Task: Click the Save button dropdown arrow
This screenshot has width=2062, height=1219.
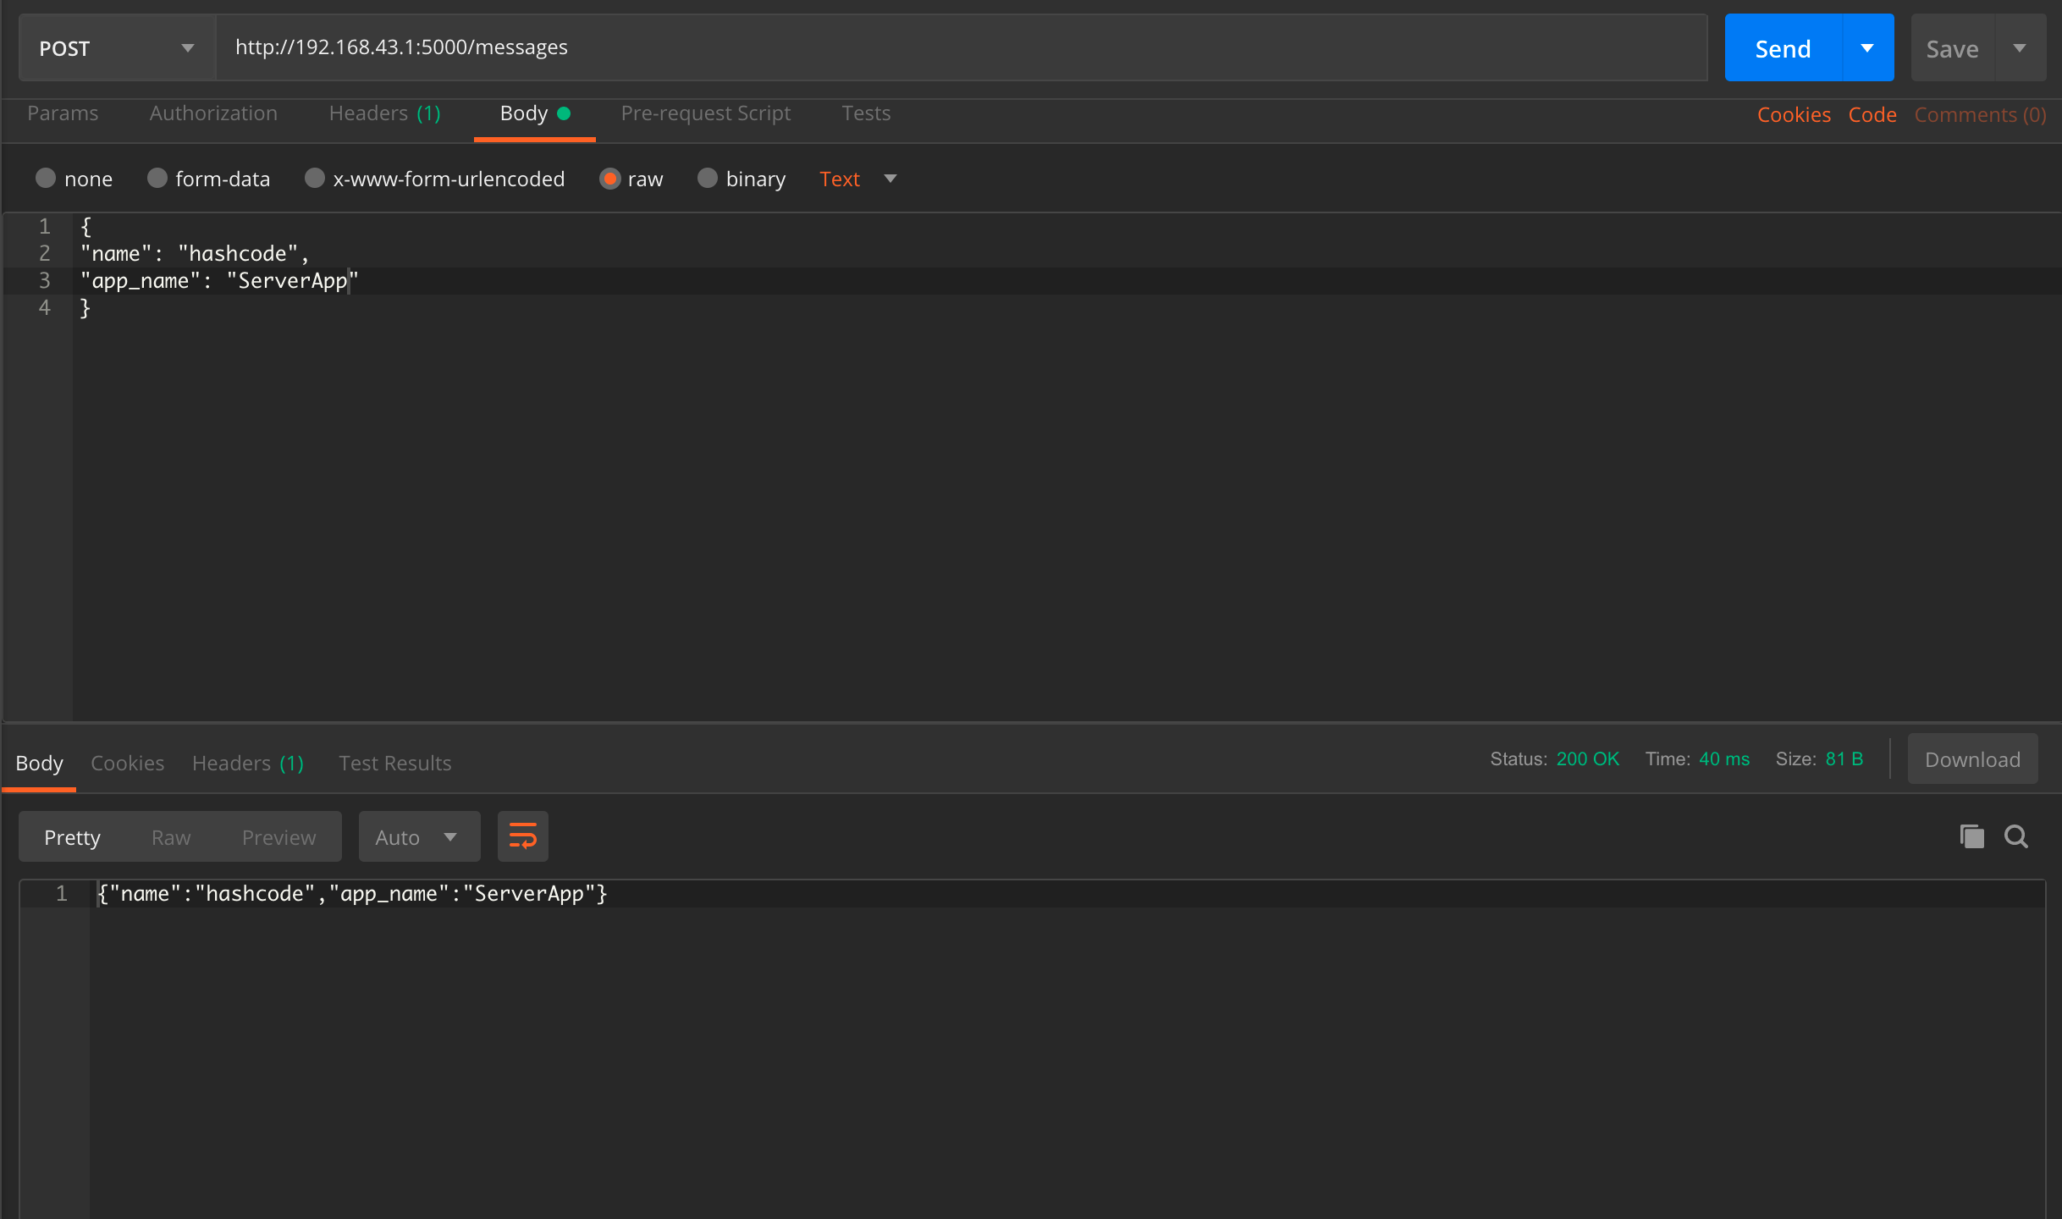Action: click(2020, 48)
